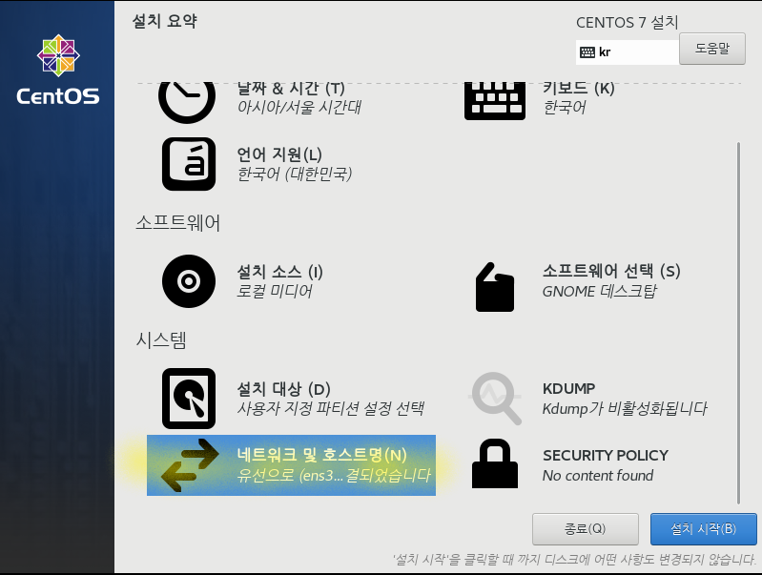Click the 소프트웨어 section heading
Screen dimensions: 762x575
click(178, 222)
